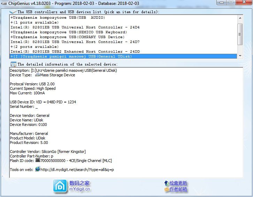The height and width of the screenshot is (197, 253).
Task: Select the SEMICO USB Keyboard row
Action: tap(123, 32)
